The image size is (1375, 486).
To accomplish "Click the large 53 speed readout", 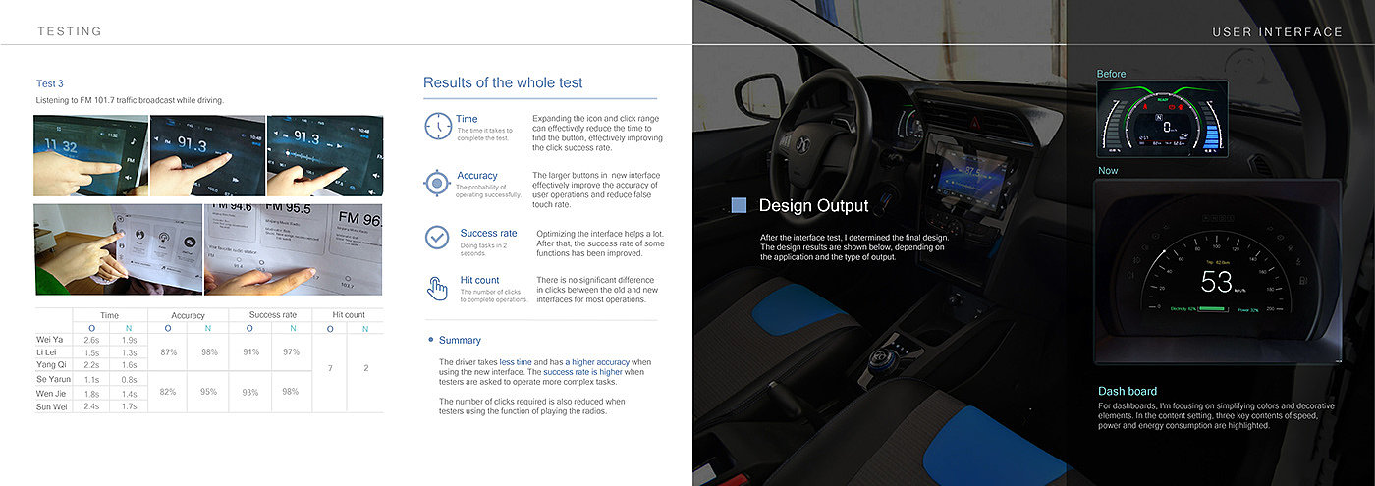I will 1216,283.
